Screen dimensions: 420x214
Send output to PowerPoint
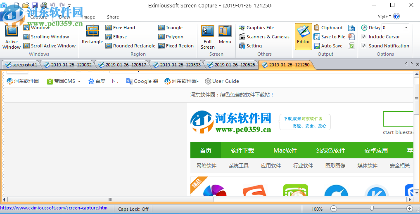point(351,37)
